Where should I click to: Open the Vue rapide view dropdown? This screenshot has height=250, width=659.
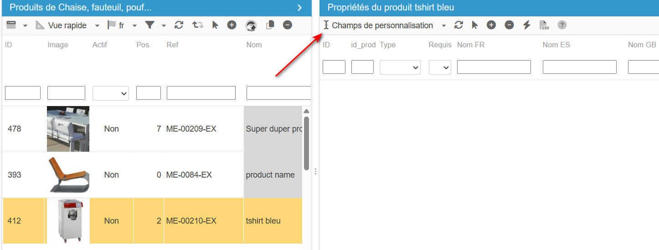[x=97, y=26]
